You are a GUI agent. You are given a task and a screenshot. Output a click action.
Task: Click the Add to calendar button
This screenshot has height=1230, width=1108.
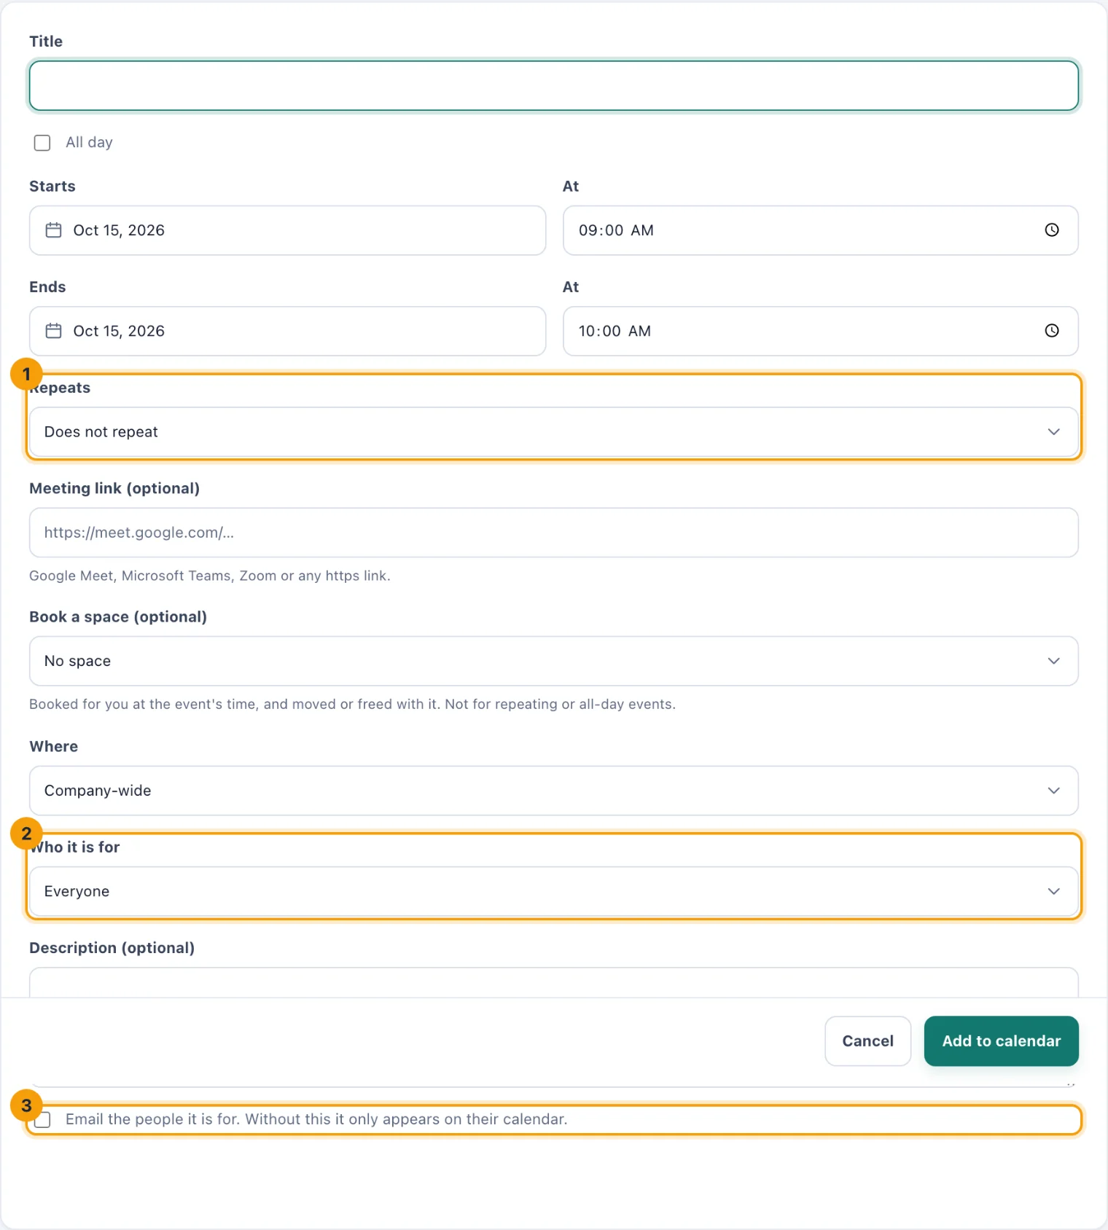point(1001,1041)
